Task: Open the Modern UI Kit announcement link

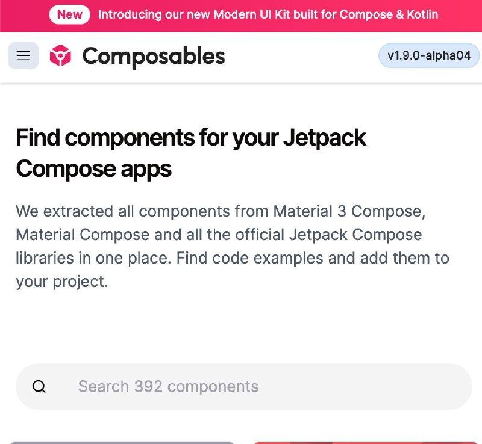Action: click(268, 14)
